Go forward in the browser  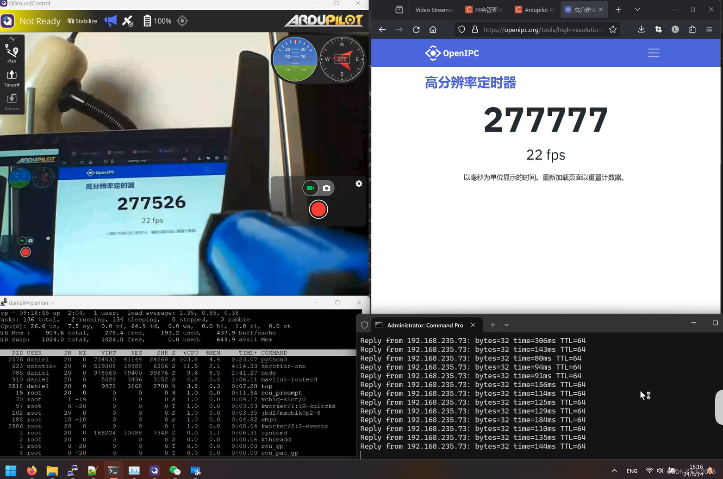point(399,30)
